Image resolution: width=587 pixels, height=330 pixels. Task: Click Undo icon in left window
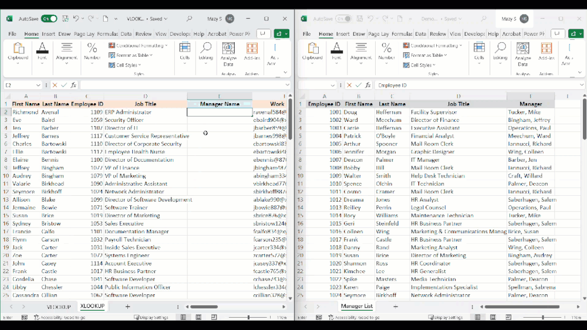(76, 19)
